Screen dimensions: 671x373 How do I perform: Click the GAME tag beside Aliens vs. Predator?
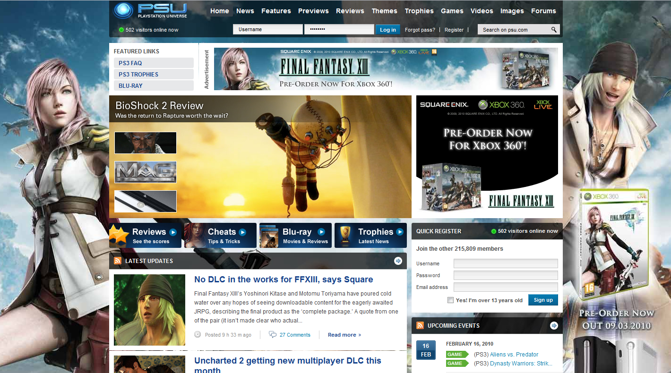coord(457,354)
